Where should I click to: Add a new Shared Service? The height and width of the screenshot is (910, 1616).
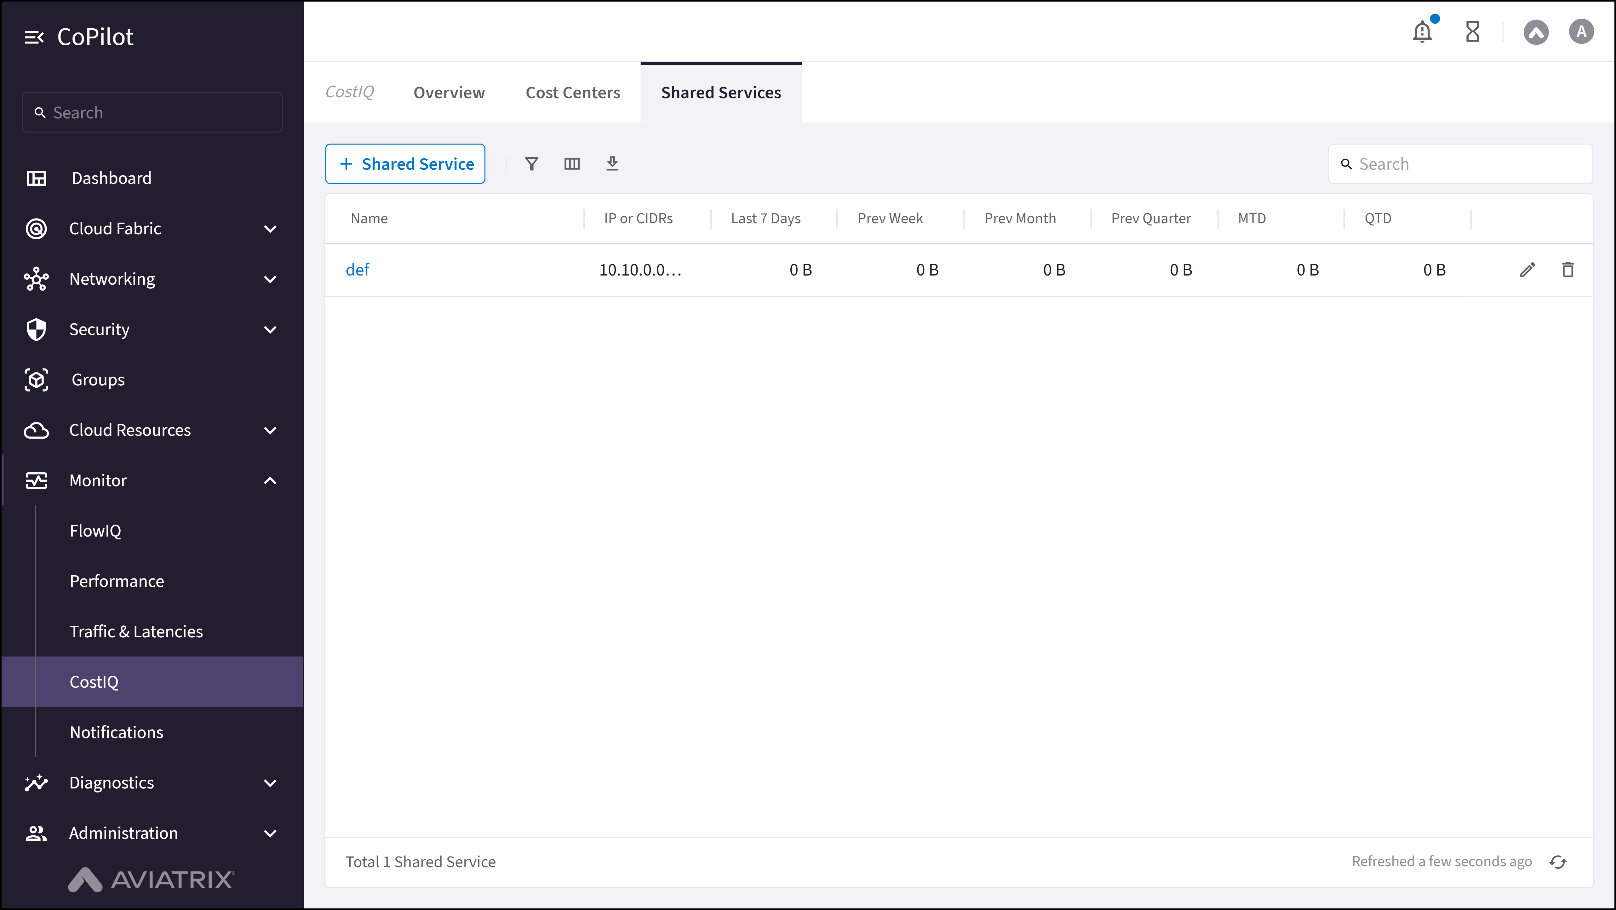coord(404,164)
